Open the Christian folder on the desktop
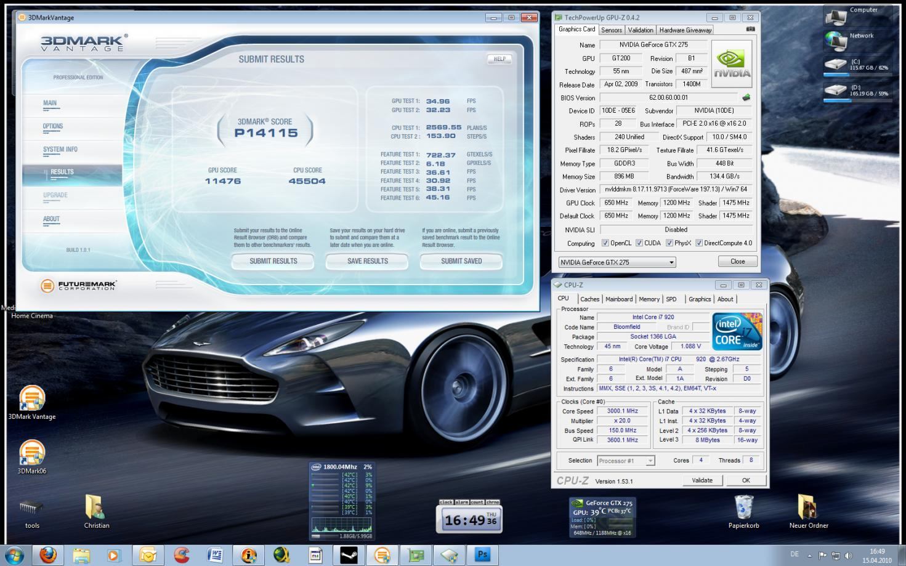 pyautogui.click(x=97, y=512)
